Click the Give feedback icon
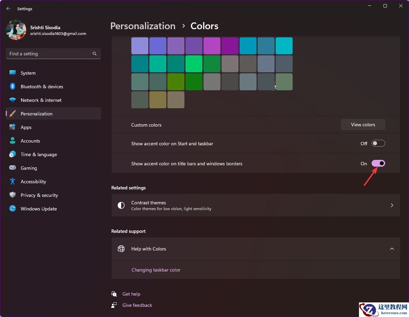Viewport: 409px width, 317px height. (x=114, y=305)
